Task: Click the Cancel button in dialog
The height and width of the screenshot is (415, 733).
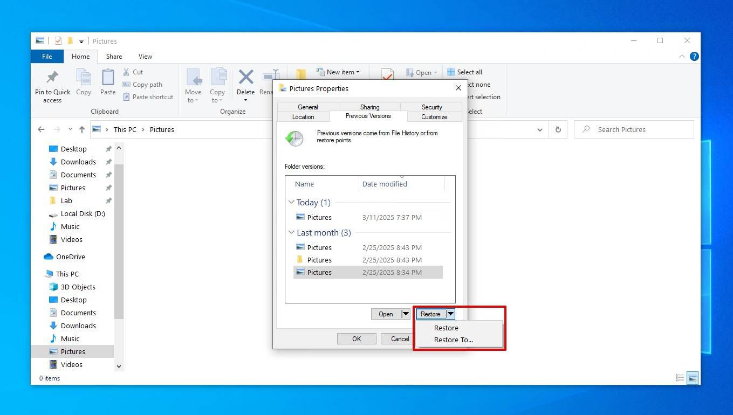Action: [x=399, y=339]
